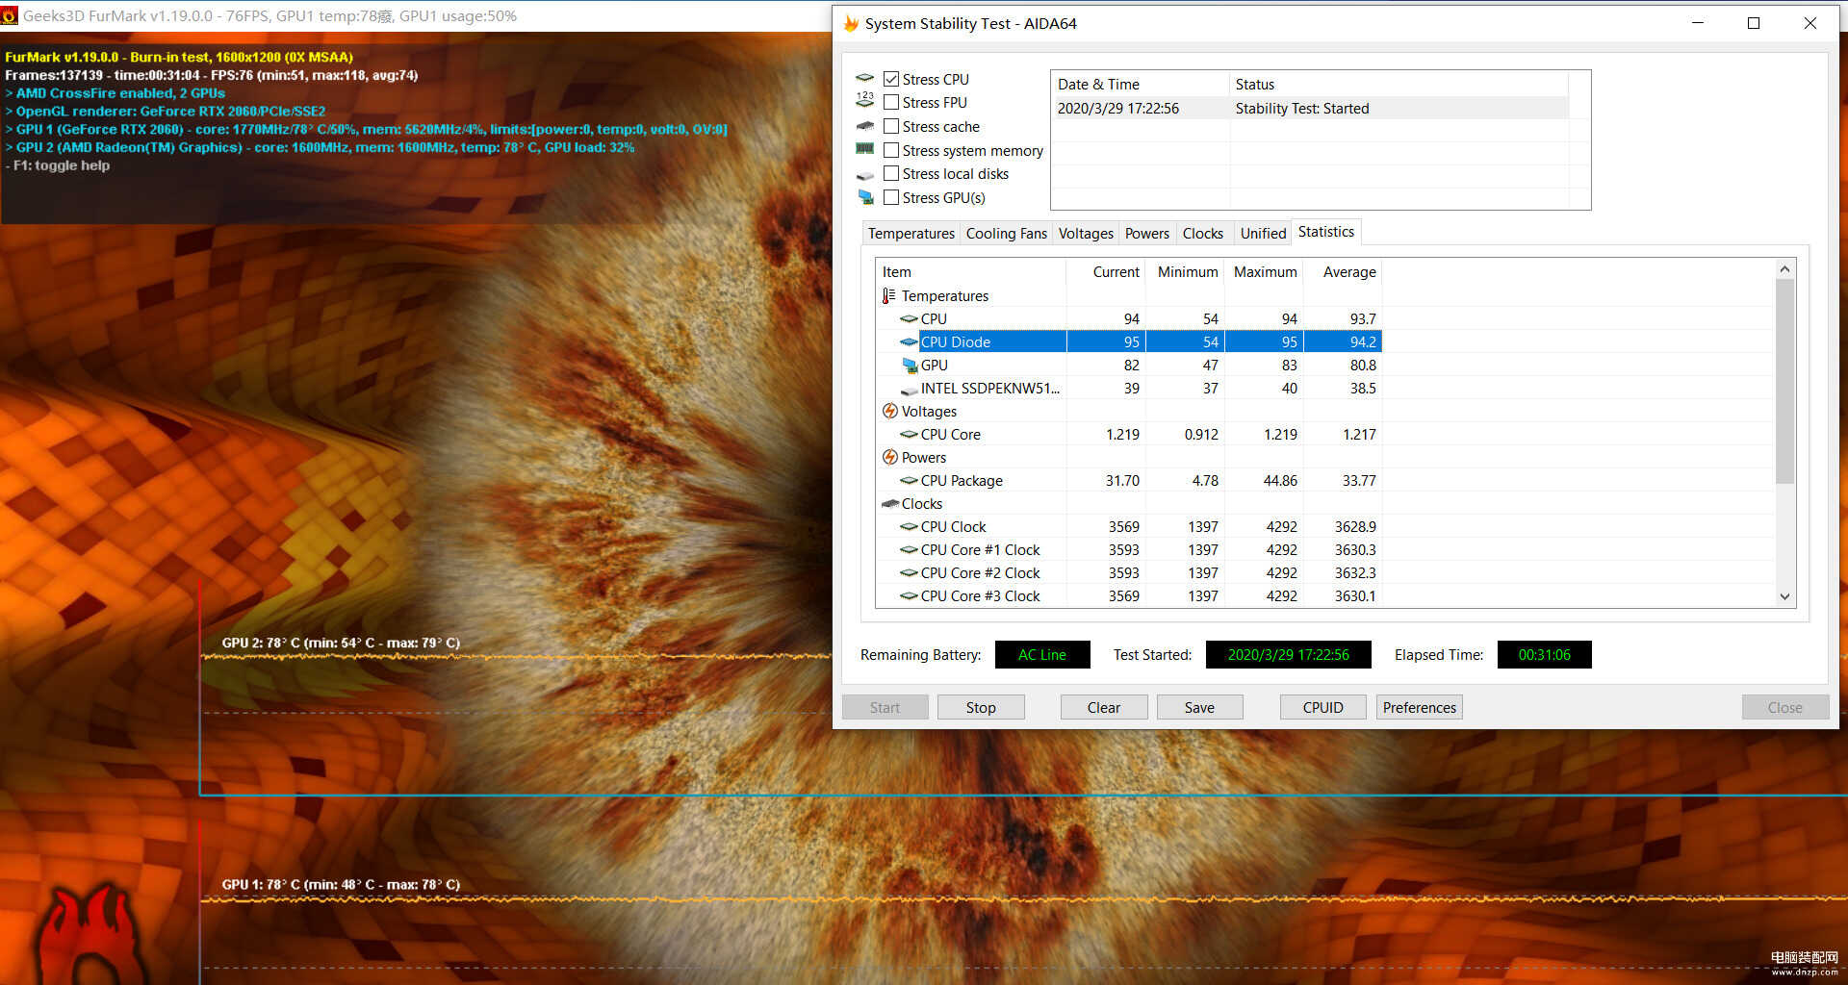Click the AIDA64 flame icon in title bar
The height and width of the screenshot is (985, 1848).
[x=851, y=23]
